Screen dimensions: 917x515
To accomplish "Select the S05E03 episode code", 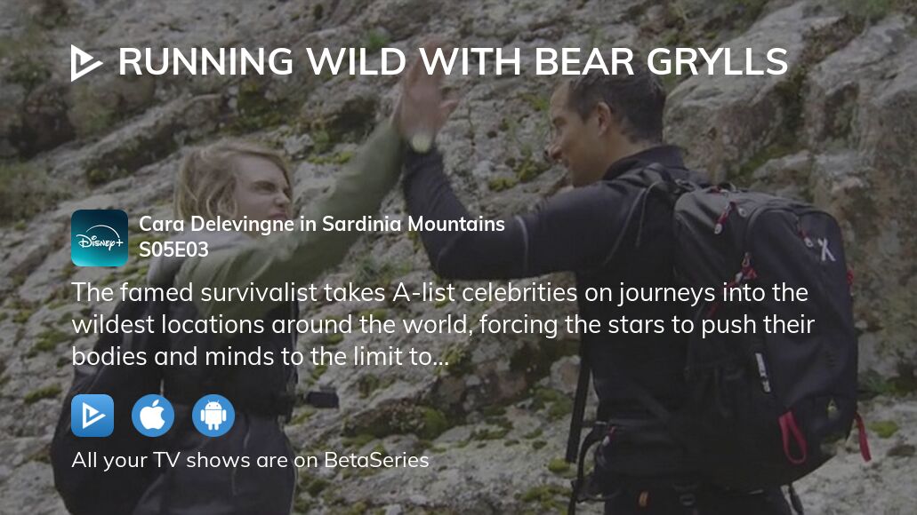I will pos(173,250).
